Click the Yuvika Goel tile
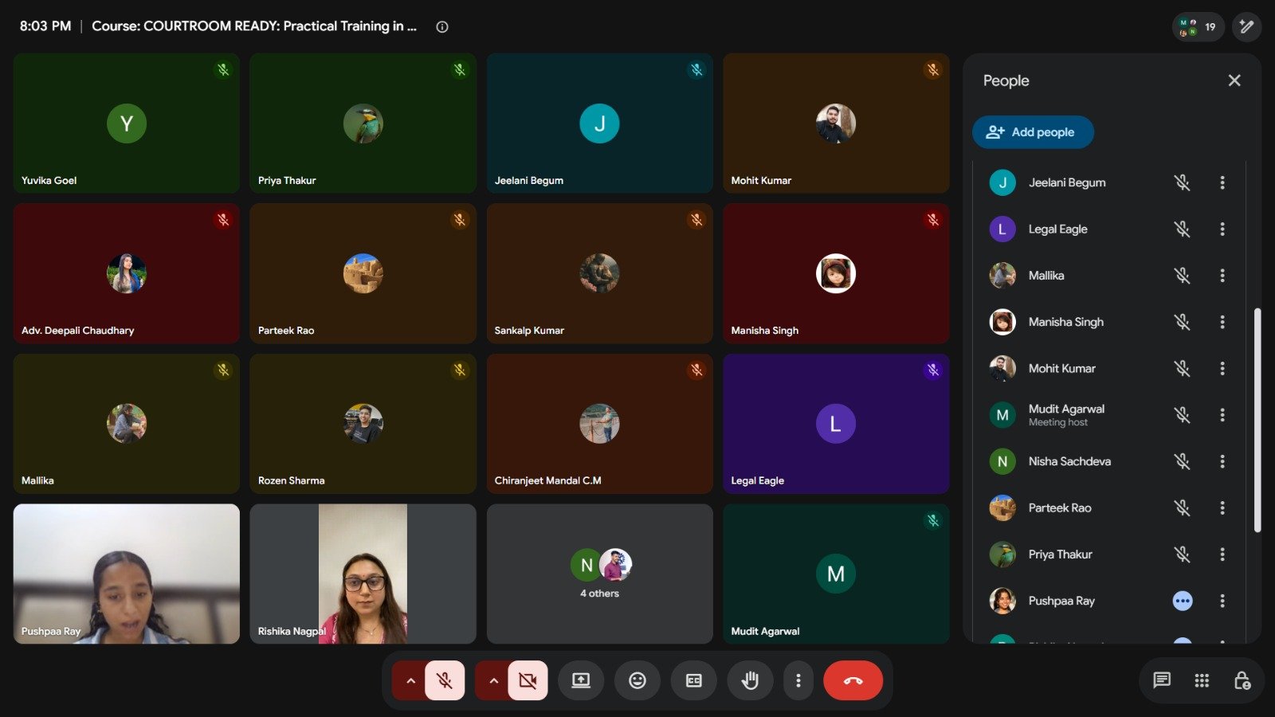The image size is (1275, 717). coord(127,123)
